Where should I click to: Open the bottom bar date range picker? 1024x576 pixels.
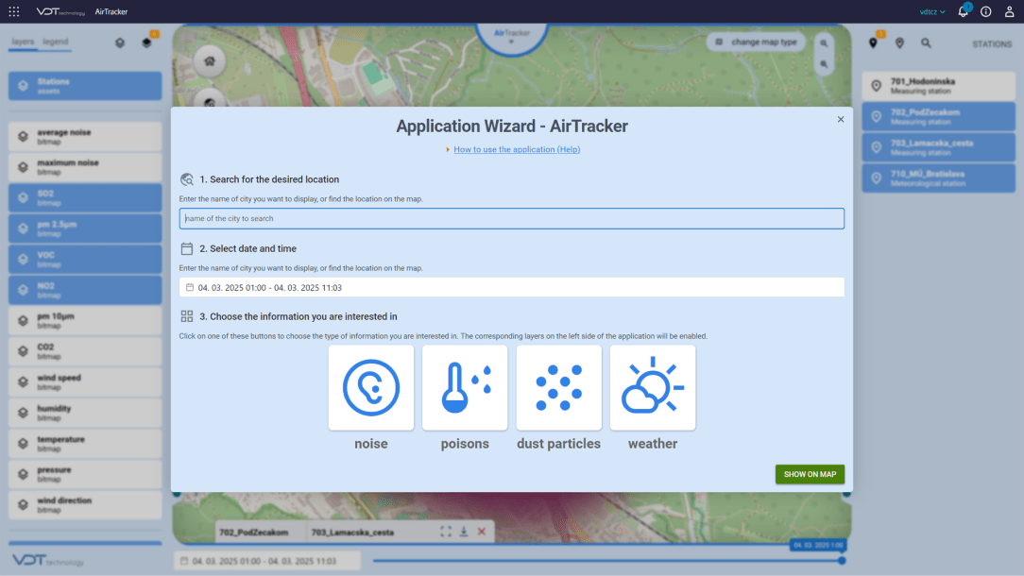point(267,561)
